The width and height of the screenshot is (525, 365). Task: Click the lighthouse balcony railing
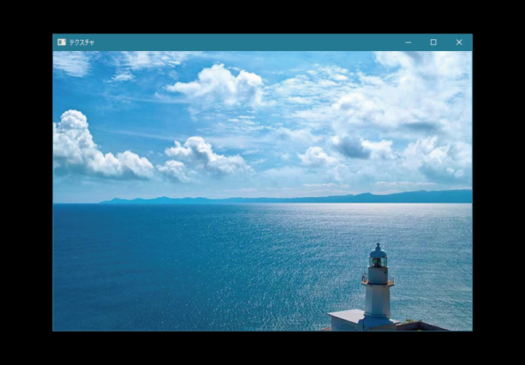point(378,281)
